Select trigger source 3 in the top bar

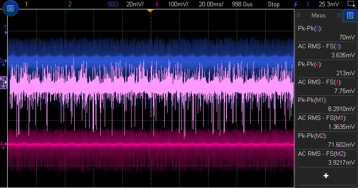(x=307, y=4)
